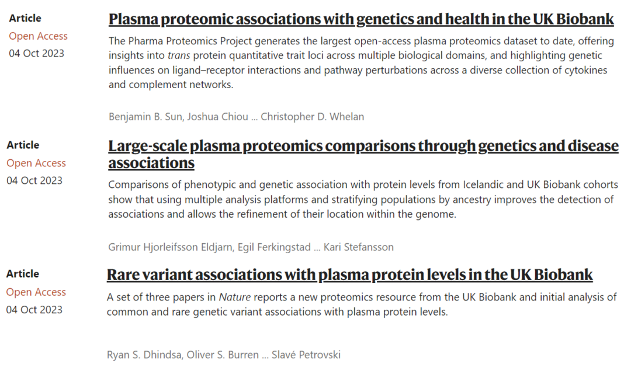Click the set of three papers summary text
Image resolution: width=631 pixels, height=367 pixels.
pos(361,305)
